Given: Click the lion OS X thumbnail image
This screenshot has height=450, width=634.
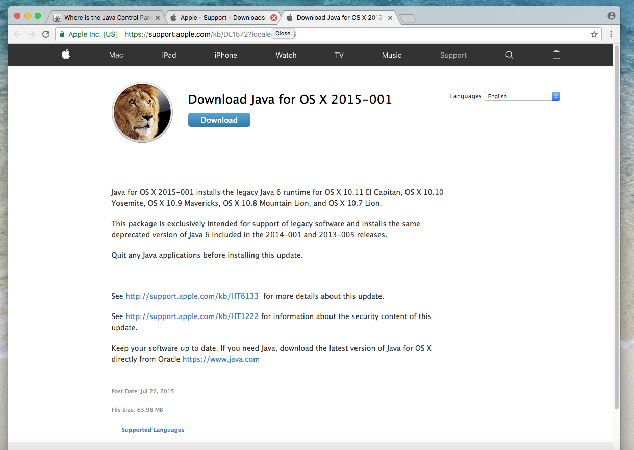Looking at the screenshot, I should click(142, 112).
